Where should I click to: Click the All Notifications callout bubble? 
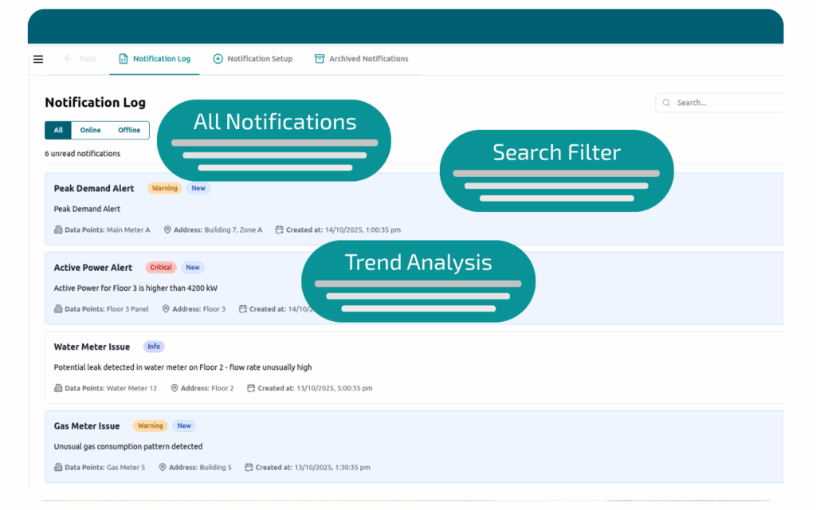275,140
